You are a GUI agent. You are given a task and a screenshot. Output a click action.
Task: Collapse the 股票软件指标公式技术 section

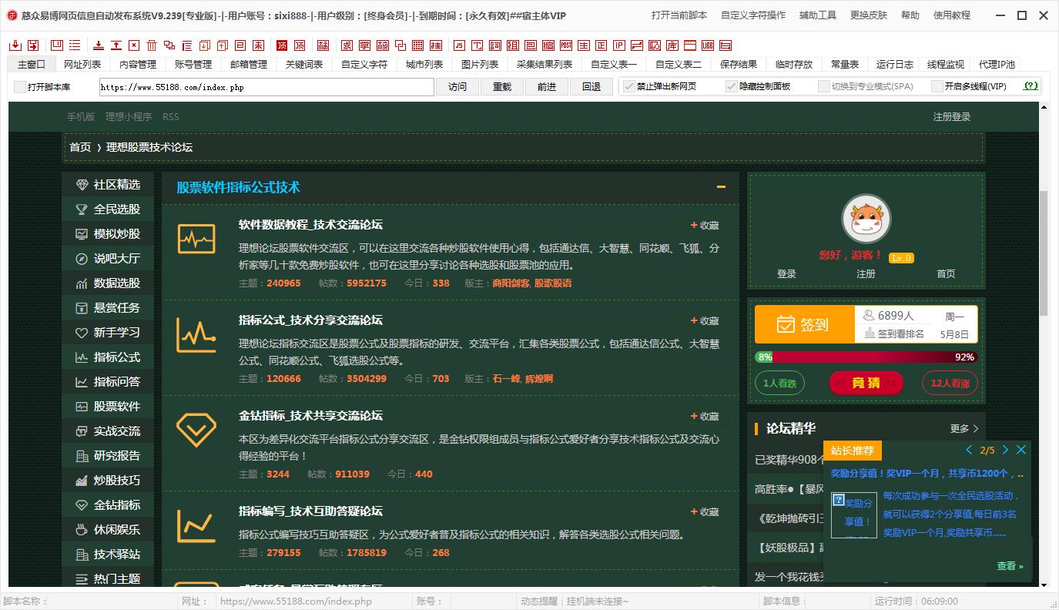[x=721, y=187]
